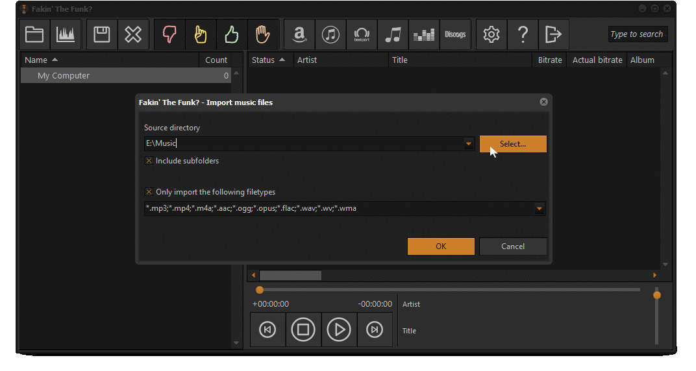
Task: Click the track list left scroll arrow
Action: (x=253, y=275)
